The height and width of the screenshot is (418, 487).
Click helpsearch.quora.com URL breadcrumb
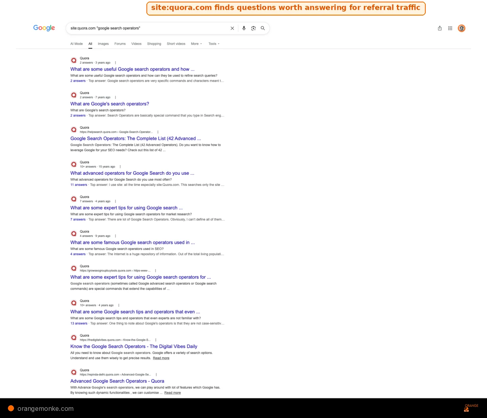(116, 132)
